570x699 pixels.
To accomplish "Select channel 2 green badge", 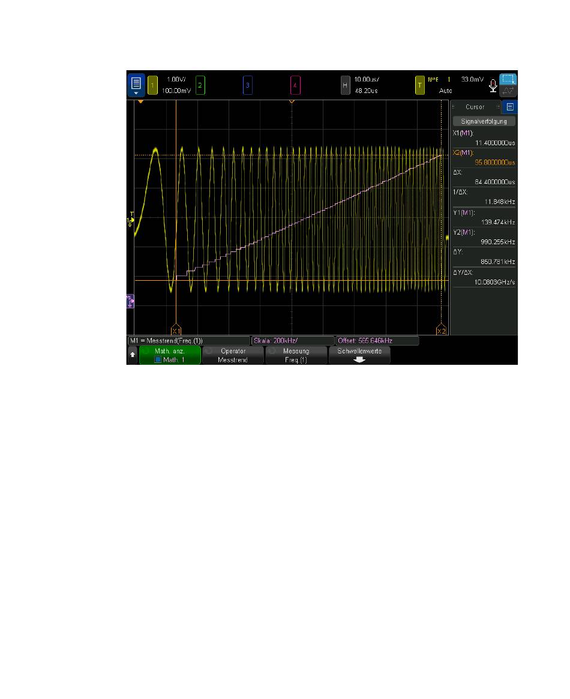I will click(x=200, y=85).
